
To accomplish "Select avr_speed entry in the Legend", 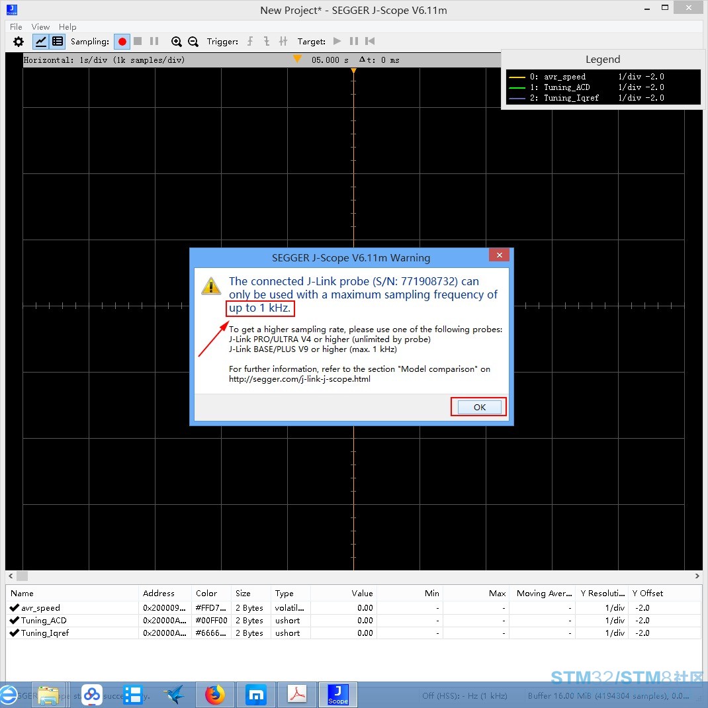I will pyautogui.click(x=586, y=76).
